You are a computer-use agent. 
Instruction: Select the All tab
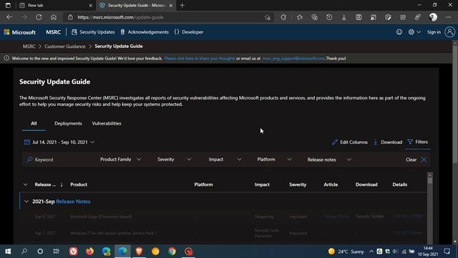[34, 123]
